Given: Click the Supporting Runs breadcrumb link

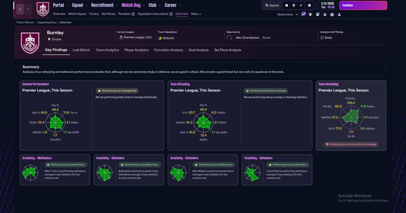Looking at the screenshot, I should coord(47,22).
